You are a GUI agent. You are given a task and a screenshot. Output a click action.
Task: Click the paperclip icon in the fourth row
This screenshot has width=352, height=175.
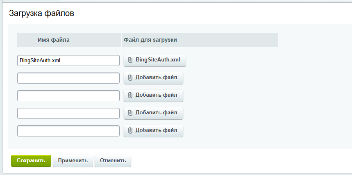click(130, 113)
